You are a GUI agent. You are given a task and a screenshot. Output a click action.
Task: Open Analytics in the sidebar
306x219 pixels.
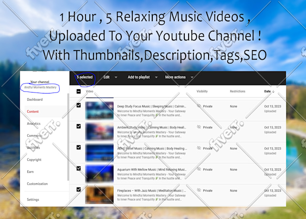pyautogui.click(x=34, y=124)
